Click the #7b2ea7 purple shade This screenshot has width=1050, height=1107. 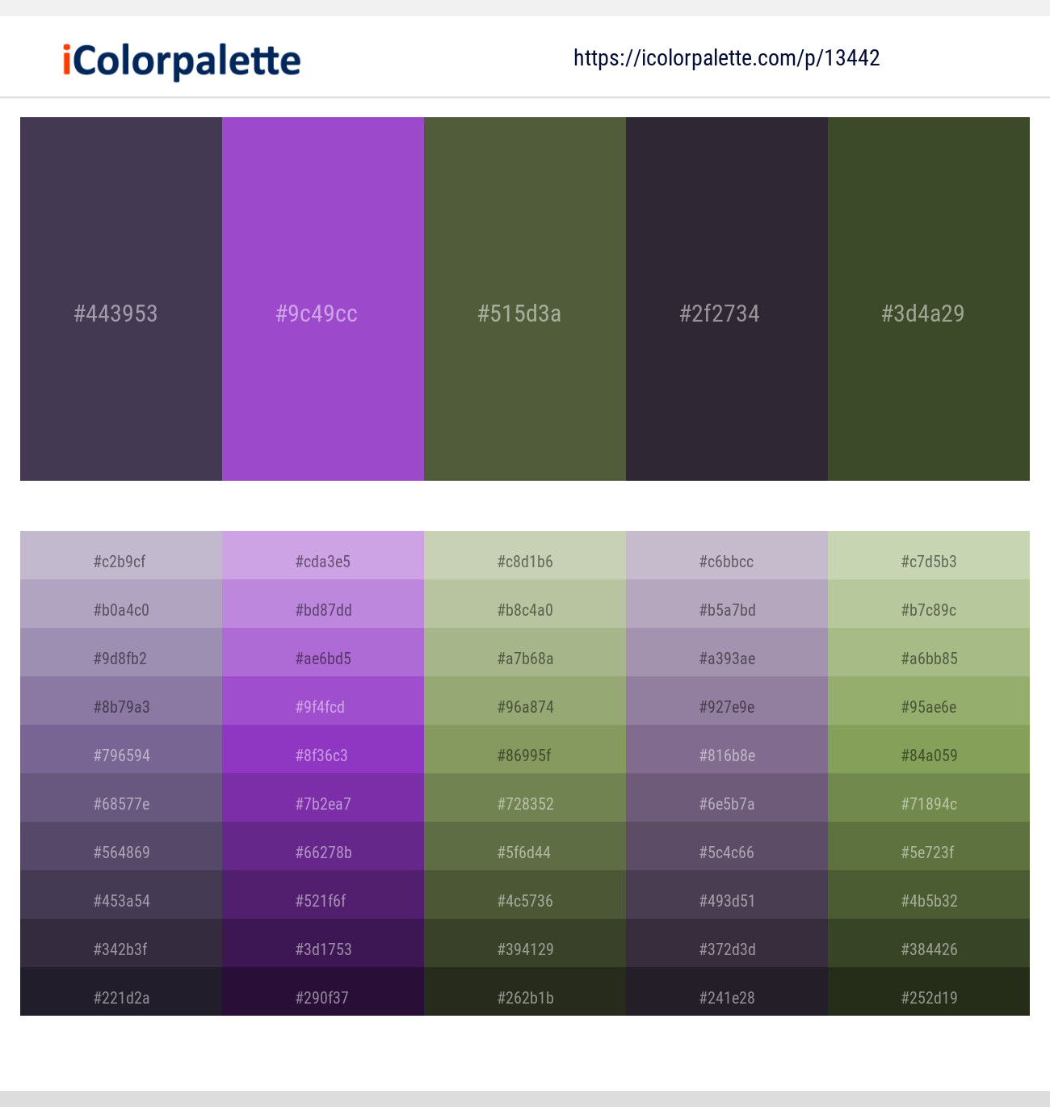[322, 803]
